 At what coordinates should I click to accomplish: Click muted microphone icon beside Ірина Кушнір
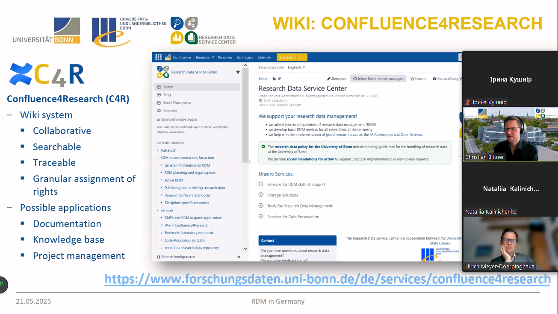[468, 103]
